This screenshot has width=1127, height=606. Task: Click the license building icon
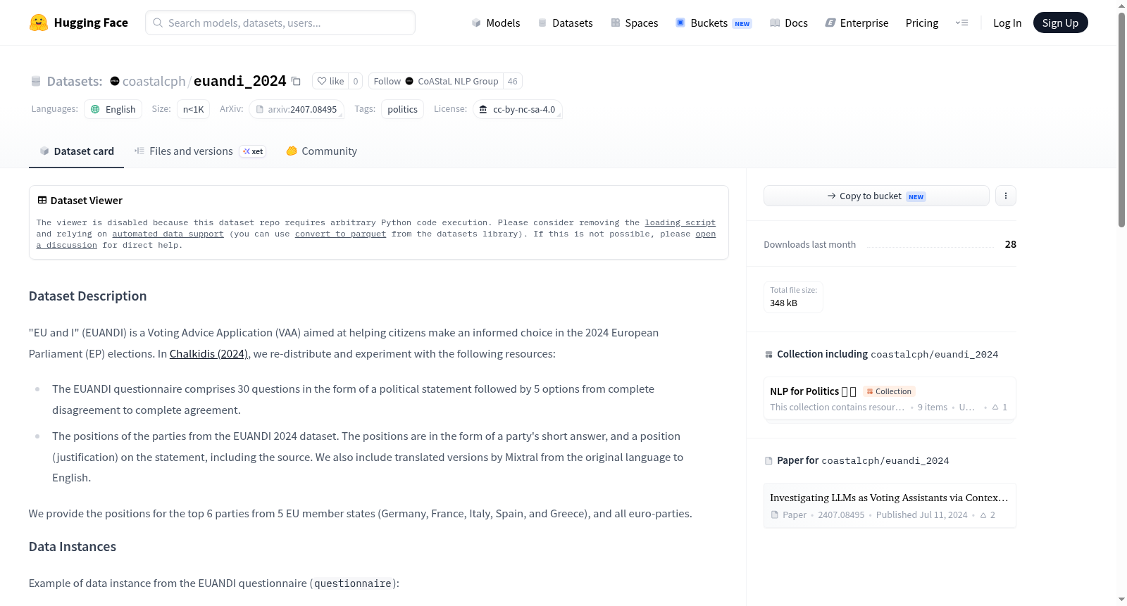tap(483, 109)
